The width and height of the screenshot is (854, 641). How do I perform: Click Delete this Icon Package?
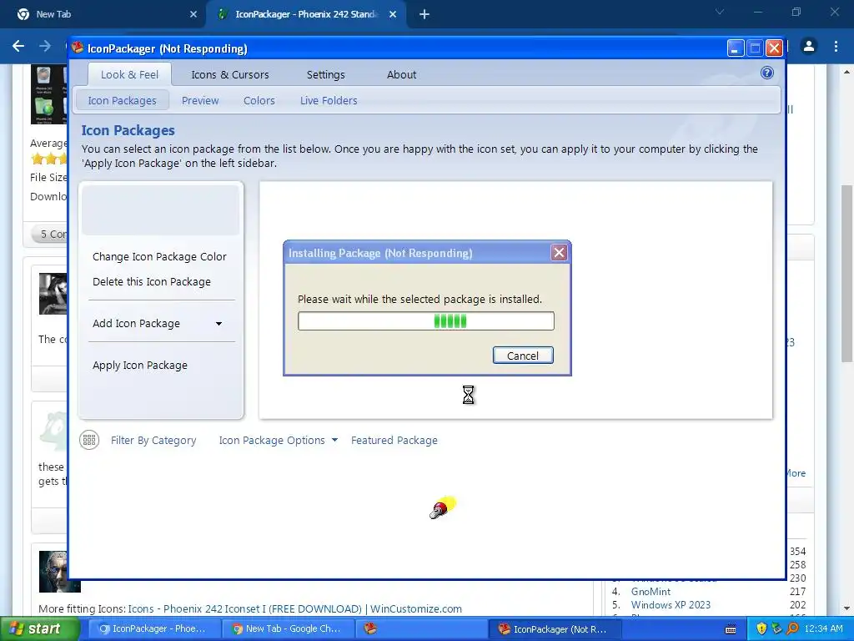coord(152,282)
